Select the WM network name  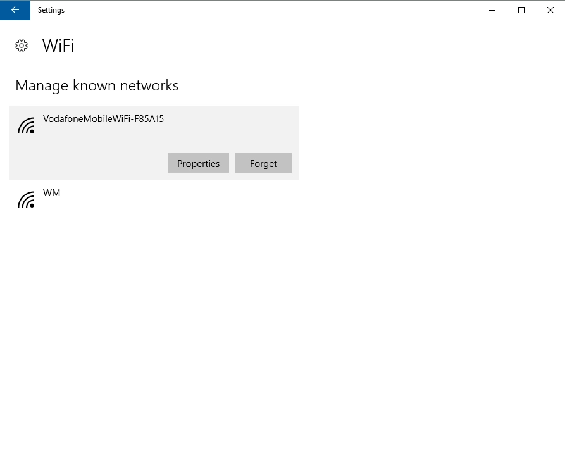click(x=51, y=193)
